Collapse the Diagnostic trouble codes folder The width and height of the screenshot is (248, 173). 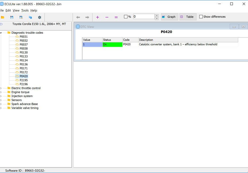(1, 33)
